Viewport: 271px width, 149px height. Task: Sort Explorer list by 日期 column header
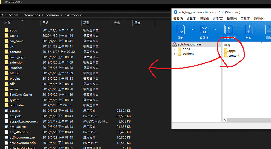point(45,23)
